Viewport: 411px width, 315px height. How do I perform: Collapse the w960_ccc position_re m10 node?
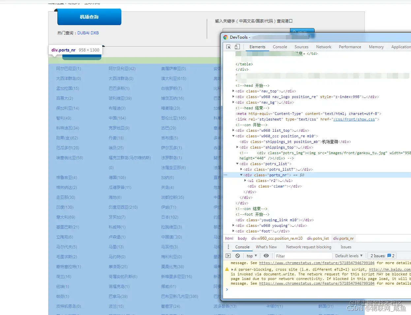pyautogui.click(x=234, y=136)
